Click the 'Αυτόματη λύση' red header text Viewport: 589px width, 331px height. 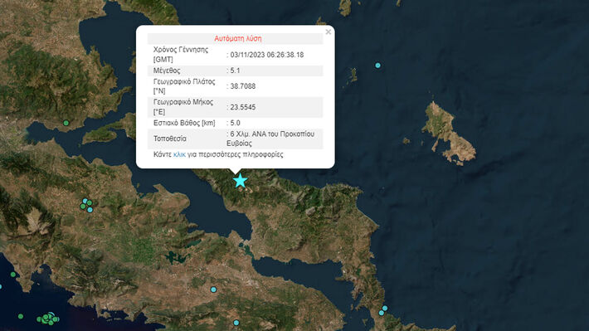coord(238,38)
